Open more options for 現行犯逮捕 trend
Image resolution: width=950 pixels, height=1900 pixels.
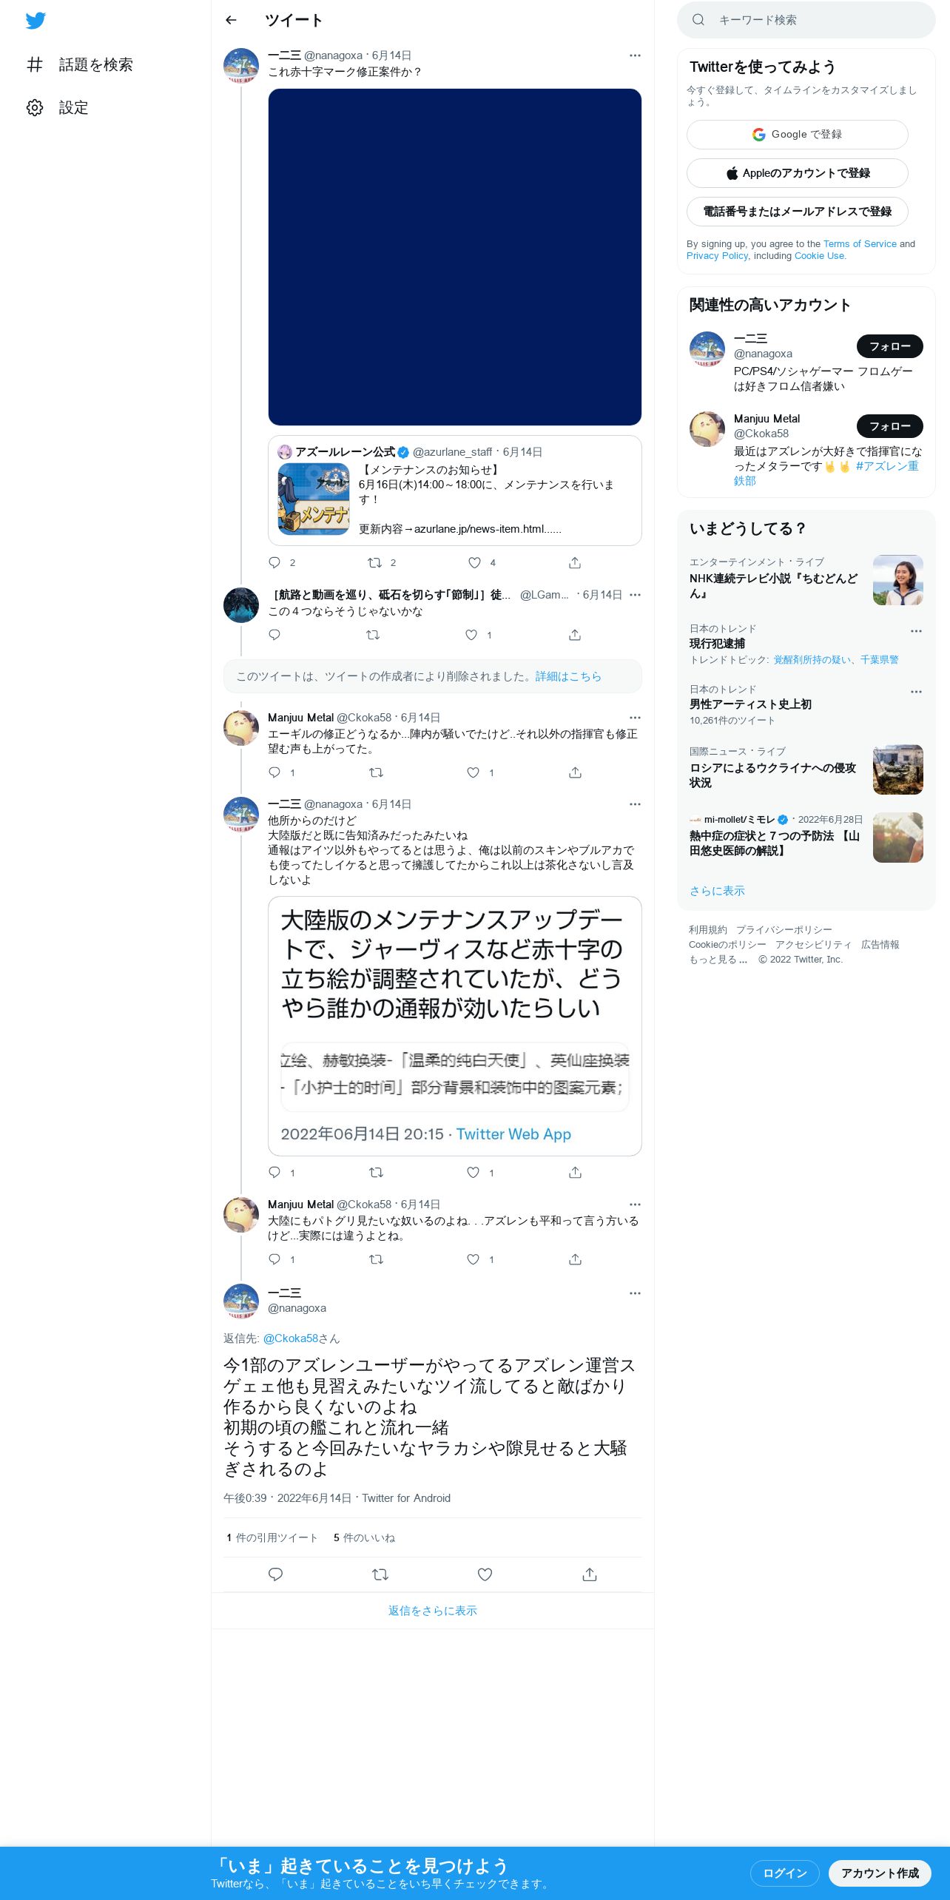[916, 631]
